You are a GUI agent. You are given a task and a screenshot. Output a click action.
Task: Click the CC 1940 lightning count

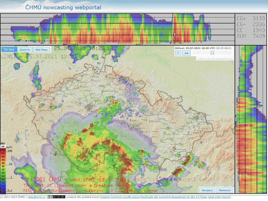coord(251,30)
